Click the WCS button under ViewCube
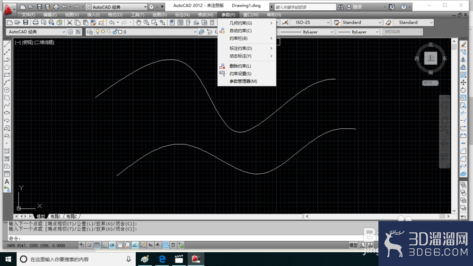 tap(430, 83)
